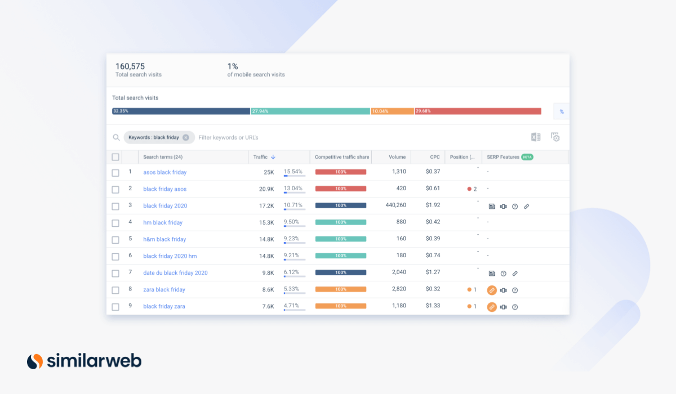Open the table column settings icon
The width and height of the screenshot is (676, 394).
click(x=555, y=137)
